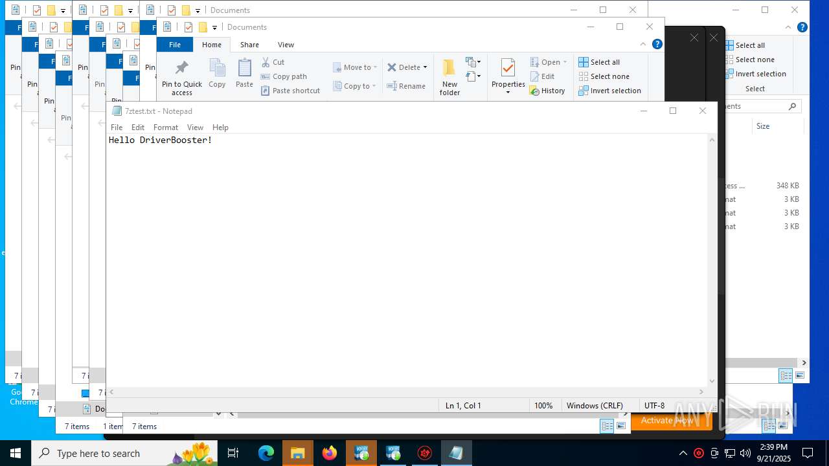This screenshot has width=829, height=466.
Task: Click the Cut scissors in frontmost Explorer ribbon
Action: 266,62
